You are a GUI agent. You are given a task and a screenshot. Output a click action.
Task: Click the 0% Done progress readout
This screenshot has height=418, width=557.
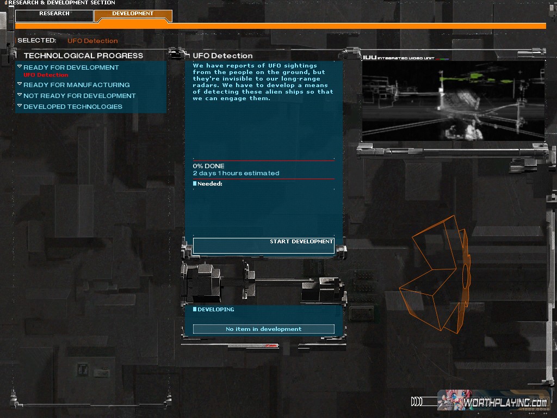208,166
